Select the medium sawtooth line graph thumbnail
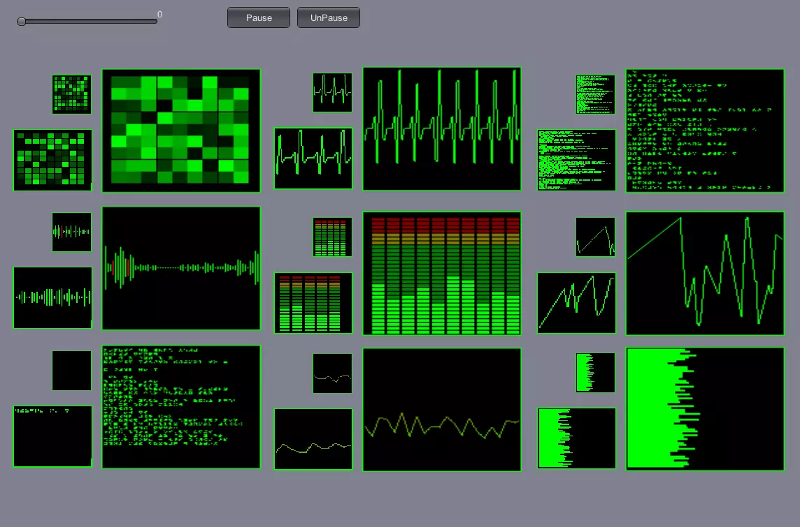Image resolution: width=800 pixels, height=527 pixels. click(576, 303)
